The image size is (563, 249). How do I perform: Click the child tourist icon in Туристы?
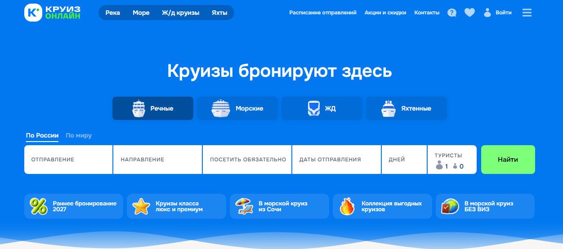click(x=455, y=166)
